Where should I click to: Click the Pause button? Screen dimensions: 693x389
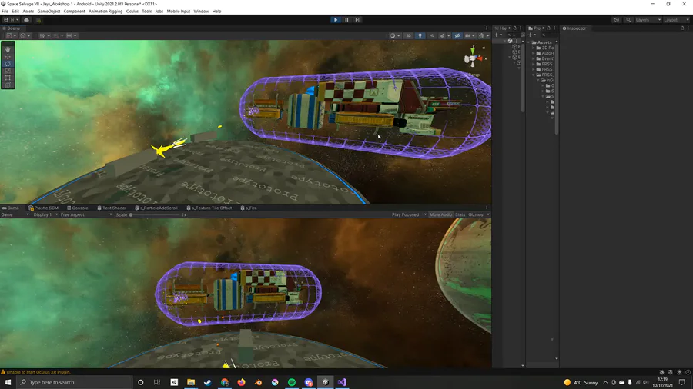click(346, 20)
